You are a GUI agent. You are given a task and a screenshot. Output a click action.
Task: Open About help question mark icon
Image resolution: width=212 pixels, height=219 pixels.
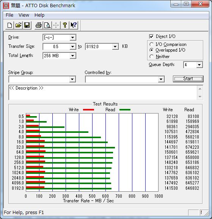tap(65, 25)
